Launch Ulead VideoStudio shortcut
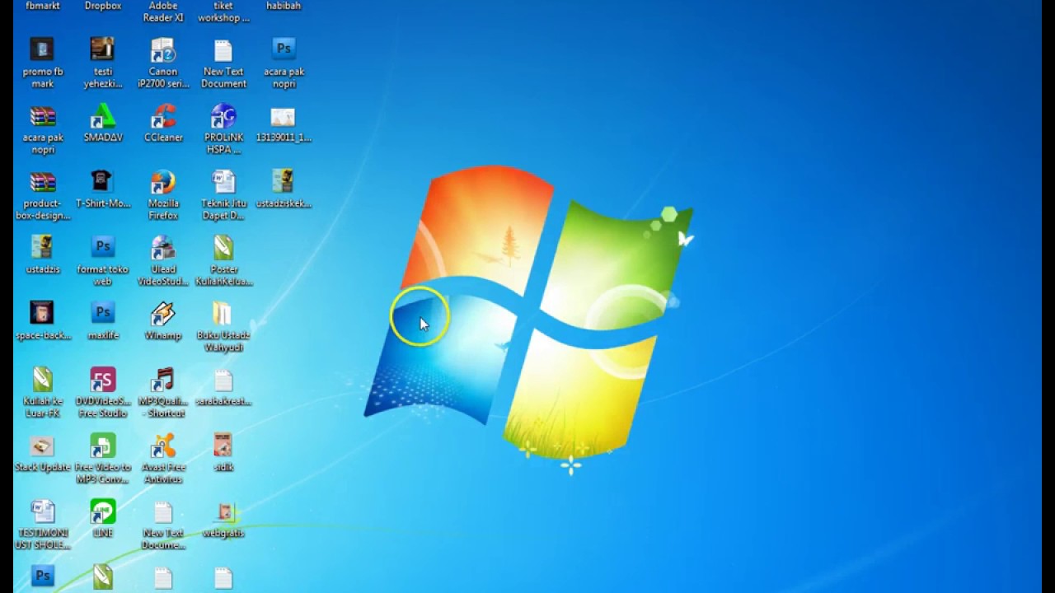This screenshot has height=593, width=1055. (163, 247)
